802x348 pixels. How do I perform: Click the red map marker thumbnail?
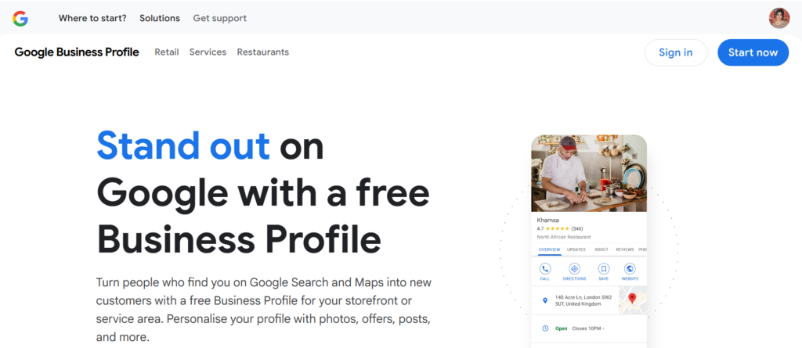pos(632,300)
